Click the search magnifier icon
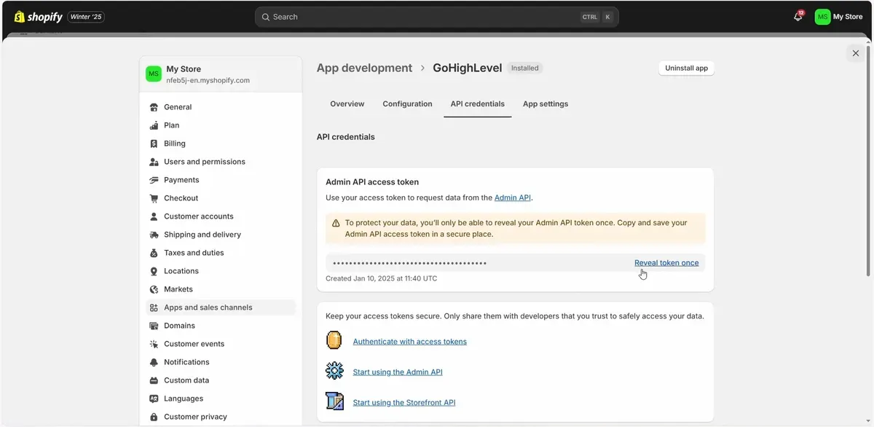Image resolution: width=874 pixels, height=427 pixels. 266,17
